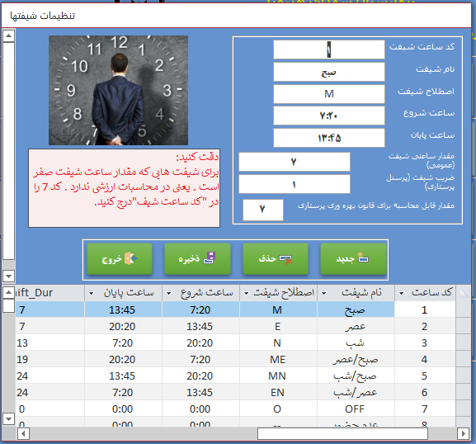476x444 pixels.
Task: Open the ساعت پایان column filter dropdown
Action: tap(91, 293)
